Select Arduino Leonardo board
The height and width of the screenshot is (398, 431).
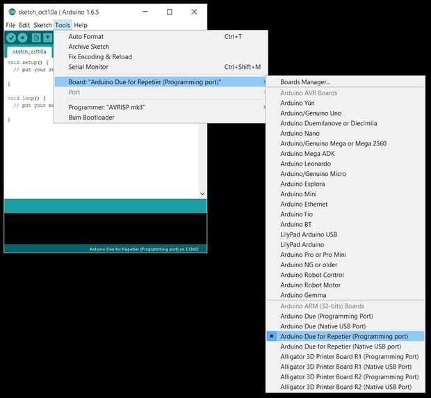345,164
